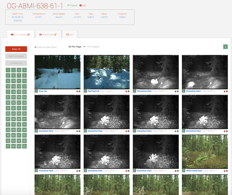Click the gray circle icon under Red Squirrel image
Image resolution: width=232 pixels, height=195 pixels.
click(129, 91)
